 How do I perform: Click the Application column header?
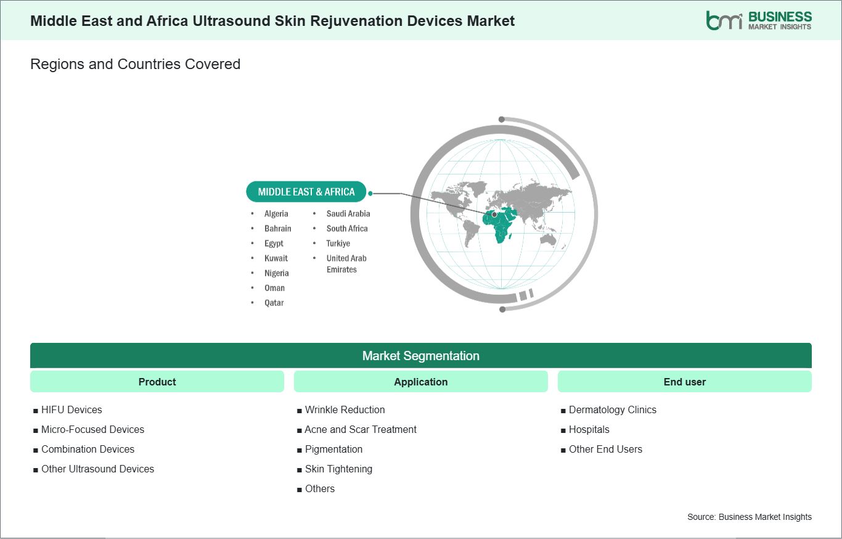tap(421, 382)
